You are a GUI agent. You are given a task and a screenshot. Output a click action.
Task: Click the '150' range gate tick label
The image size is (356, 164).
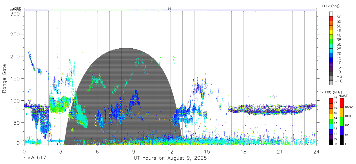tap(15, 78)
